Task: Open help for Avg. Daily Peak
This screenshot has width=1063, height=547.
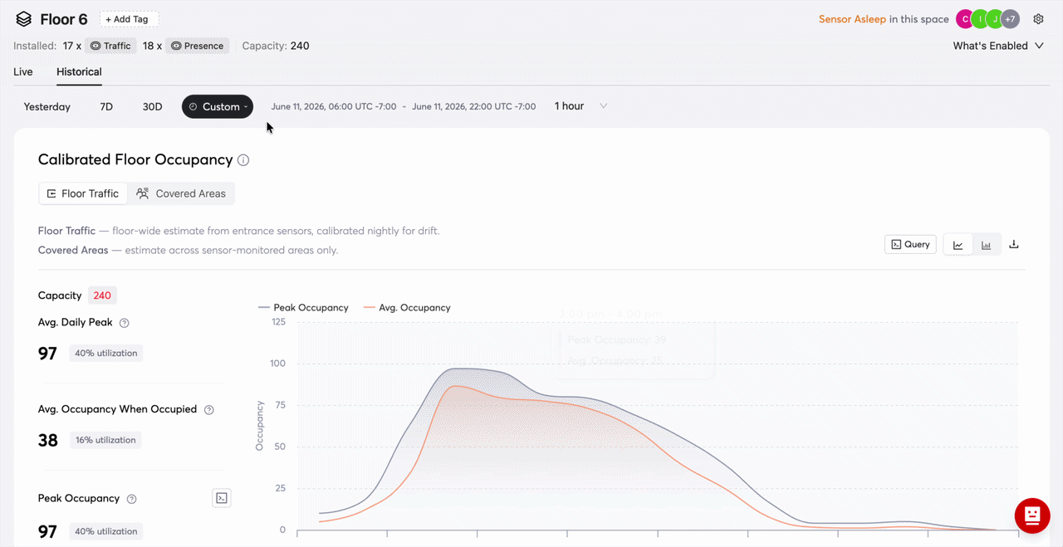Action: point(125,323)
